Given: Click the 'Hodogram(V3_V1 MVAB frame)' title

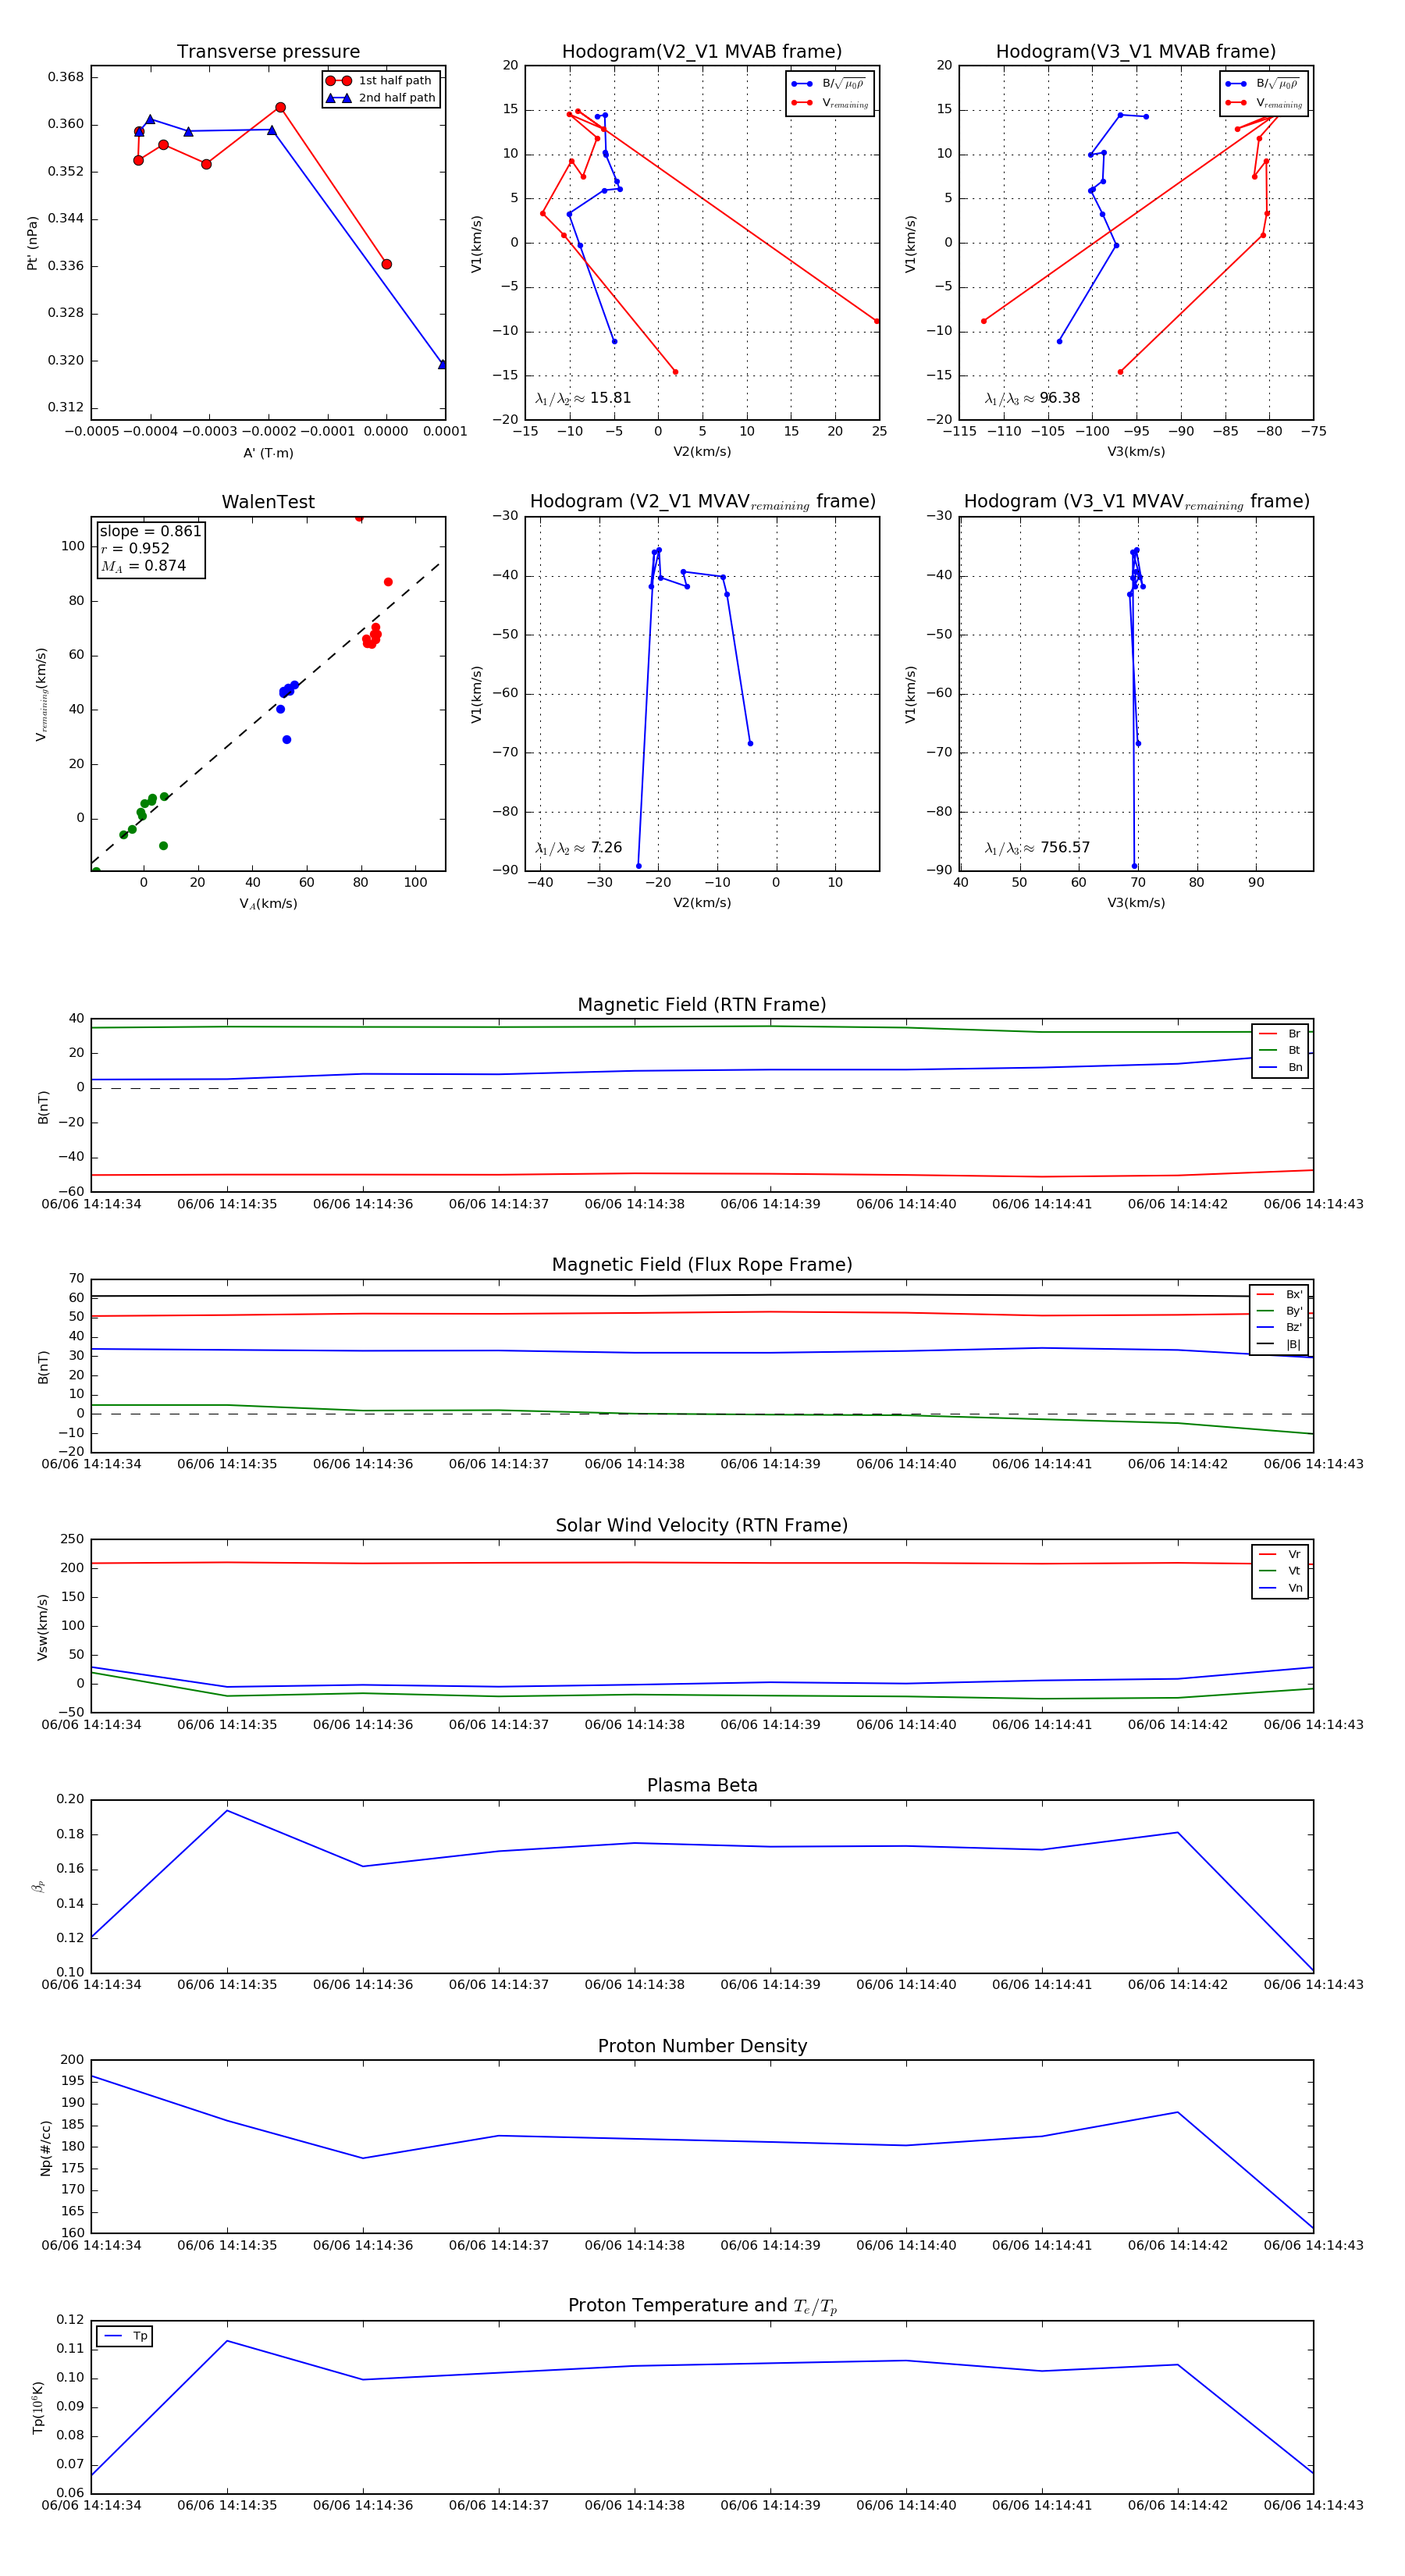Looking at the screenshot, I should click(x=1136, y=51).
